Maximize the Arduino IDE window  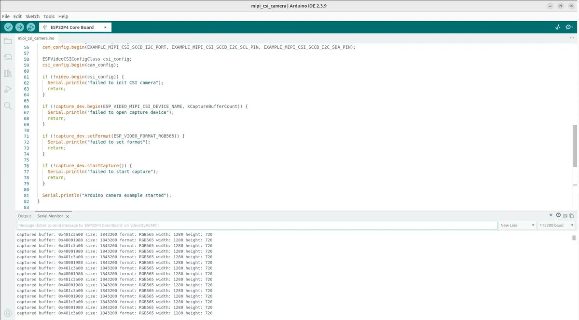(x=561, y=6)
